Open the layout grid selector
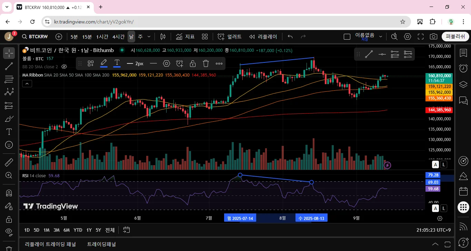Viewport: 471px width, 251px height. (x=205, y=37)
